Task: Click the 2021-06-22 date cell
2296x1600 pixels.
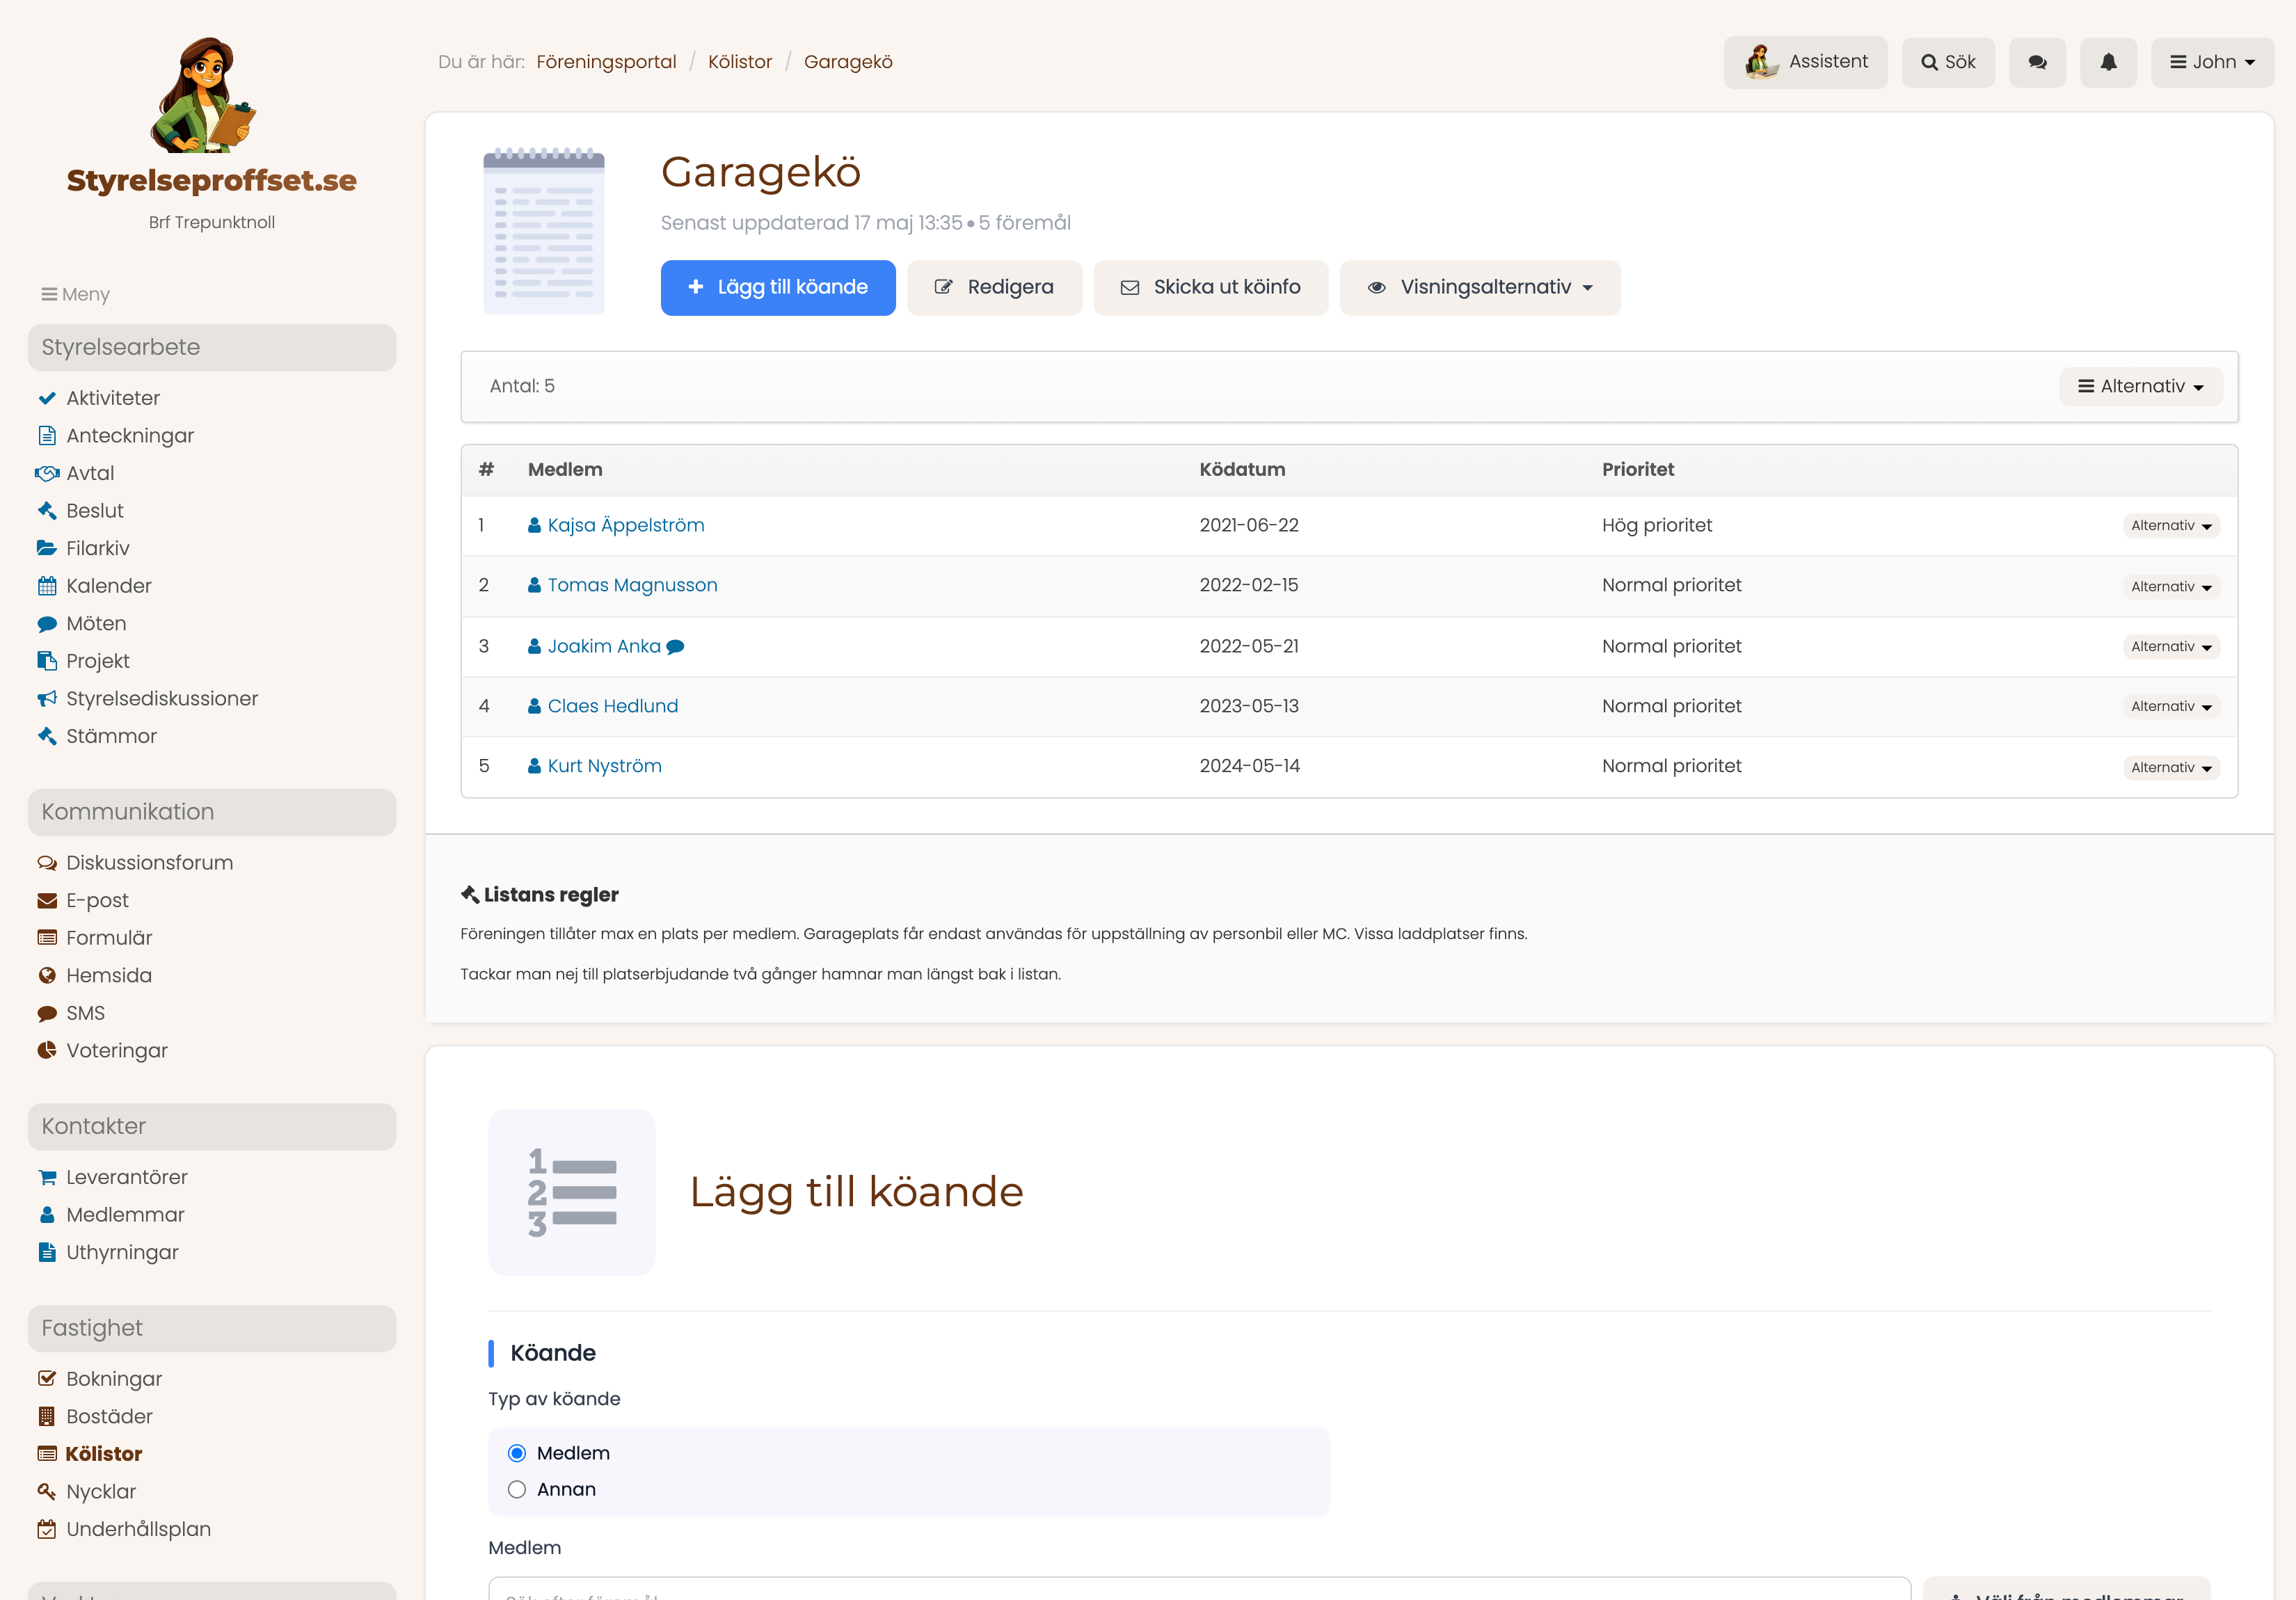Action: tap(1249, 526)
